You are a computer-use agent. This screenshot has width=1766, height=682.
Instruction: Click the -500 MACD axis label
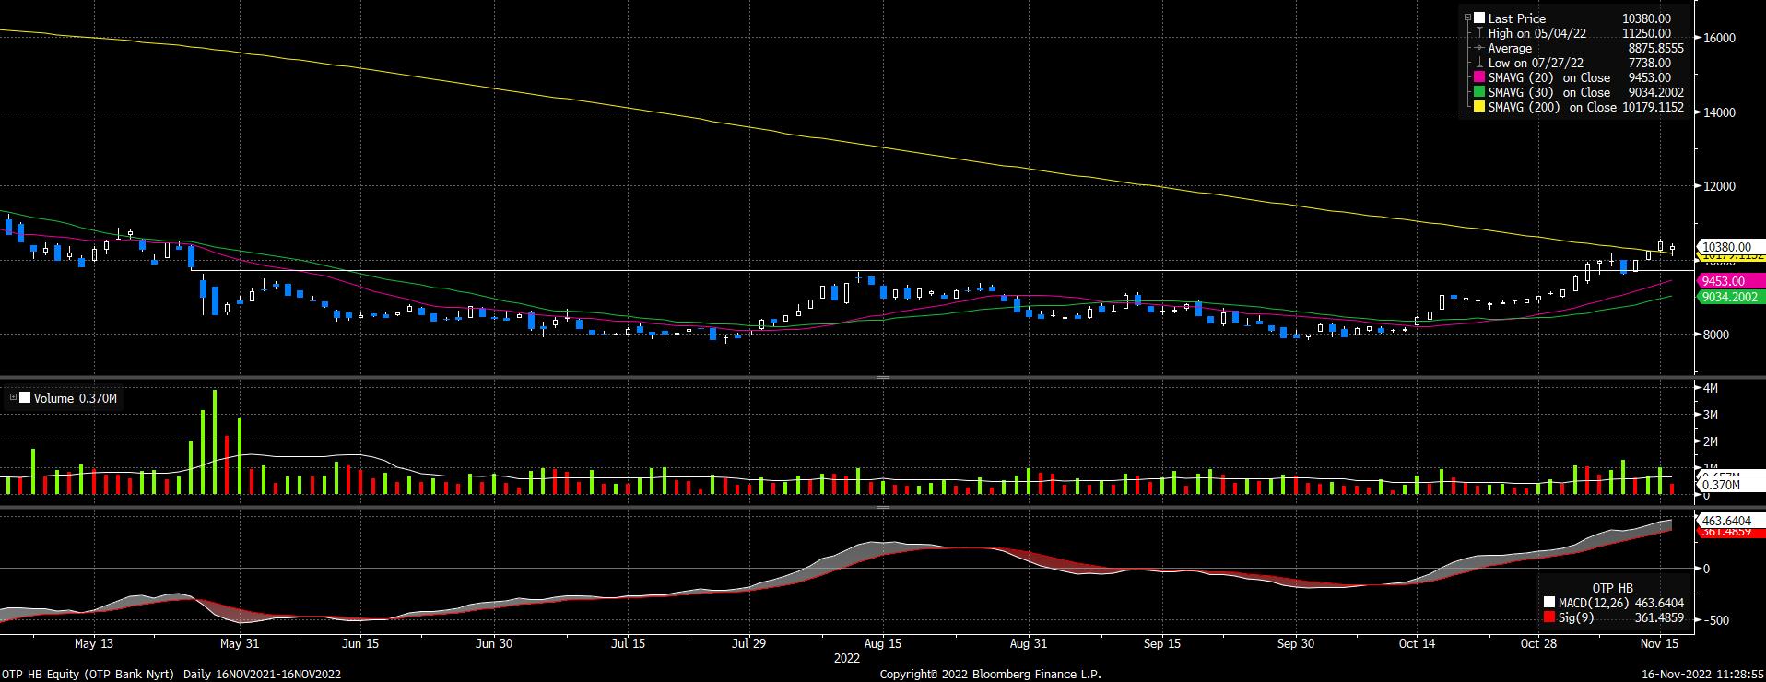[1716, 620]
